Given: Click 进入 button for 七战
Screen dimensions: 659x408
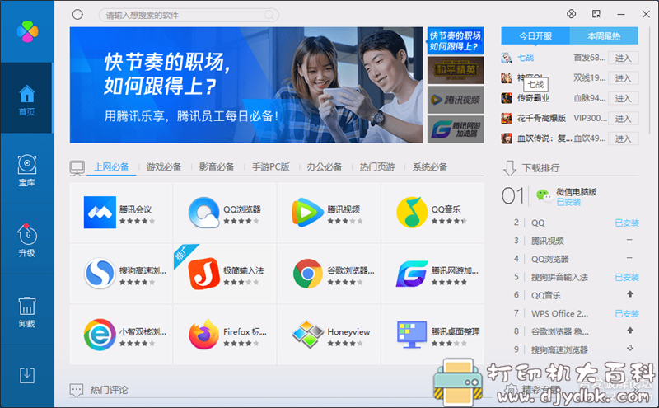Looking at the screenshot, I should point(623,58).
